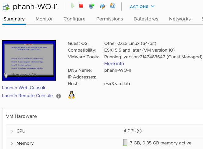Go to the Permissions tab

point(109,19)
